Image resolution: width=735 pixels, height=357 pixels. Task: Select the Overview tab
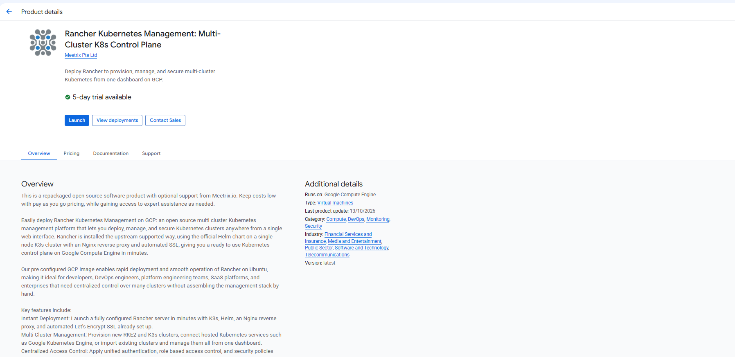[39, 153]
